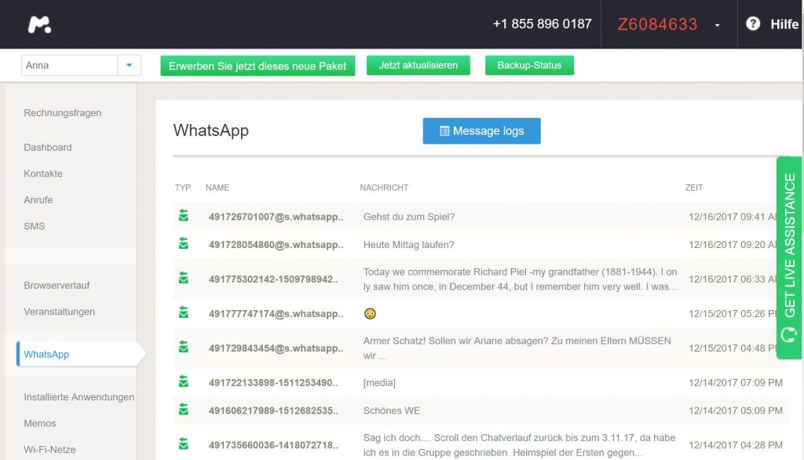Click message about Richard Piel

coord(520,279)
